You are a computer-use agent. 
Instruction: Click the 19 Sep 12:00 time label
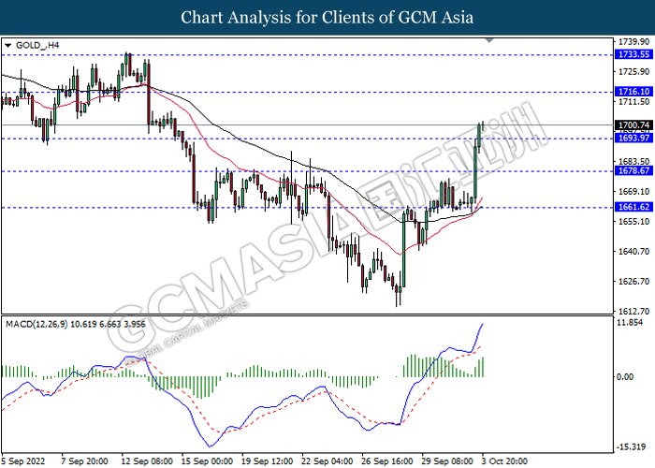(x=267, y=461)
